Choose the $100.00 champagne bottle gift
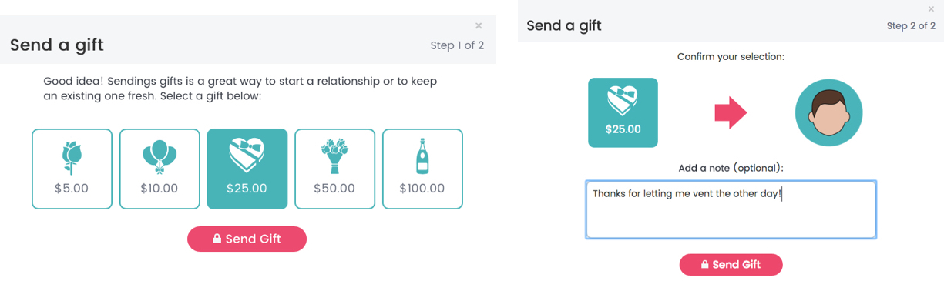The width and height of the screenshot is (944, 291). (422, 169)
